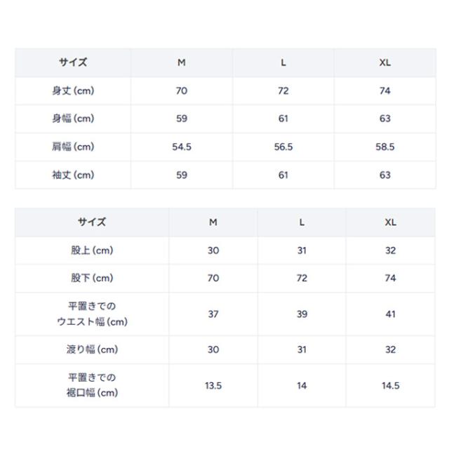The height and width of the screenshot is (449, 449).
Task: Click the 39 waist width value
Action: (302, 314)
